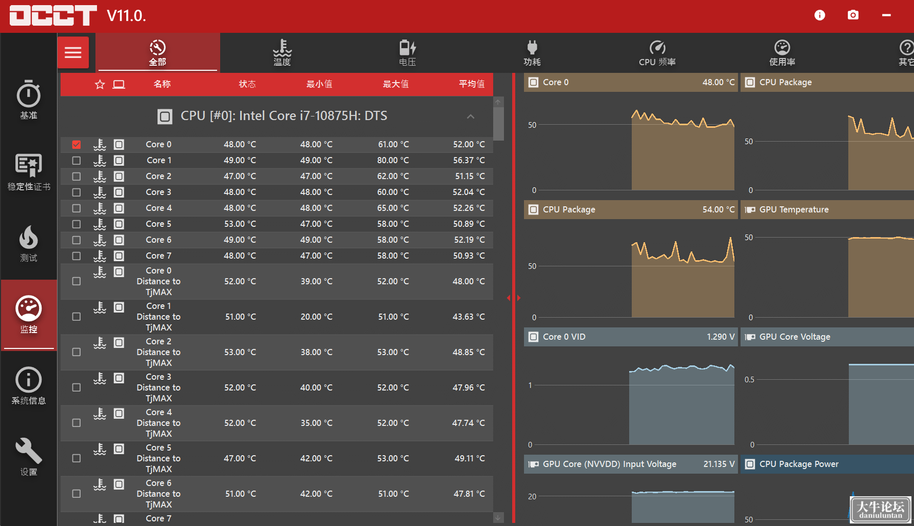
Task: Click the CPU group chip icon
Action: pos(165,116)
